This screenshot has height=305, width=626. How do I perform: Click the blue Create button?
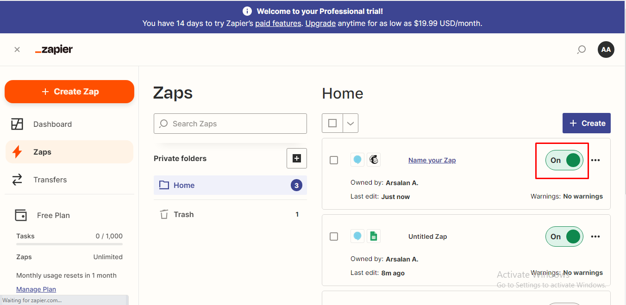tap(587, 123)
